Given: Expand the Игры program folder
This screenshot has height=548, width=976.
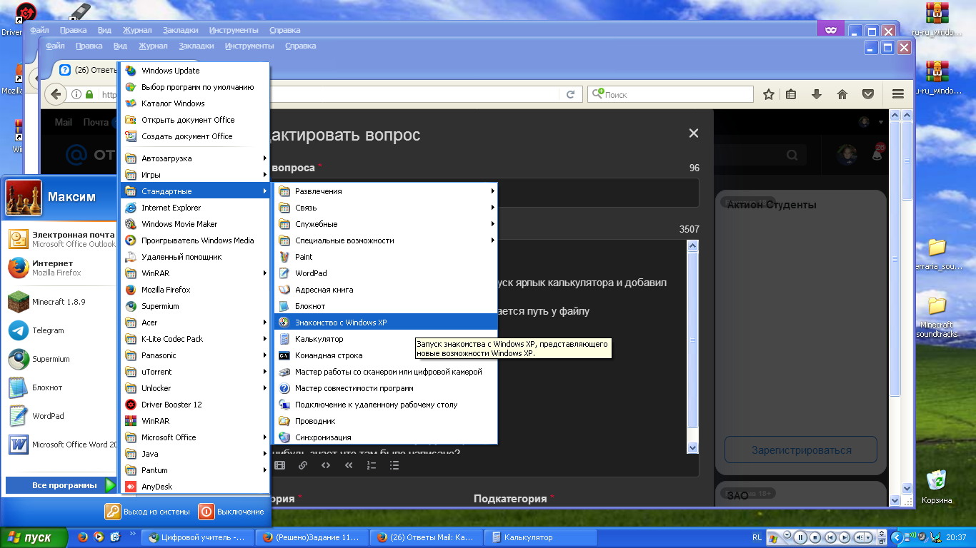Looking at the screenshot, I should pyautogui.click(x=196, y=175).
